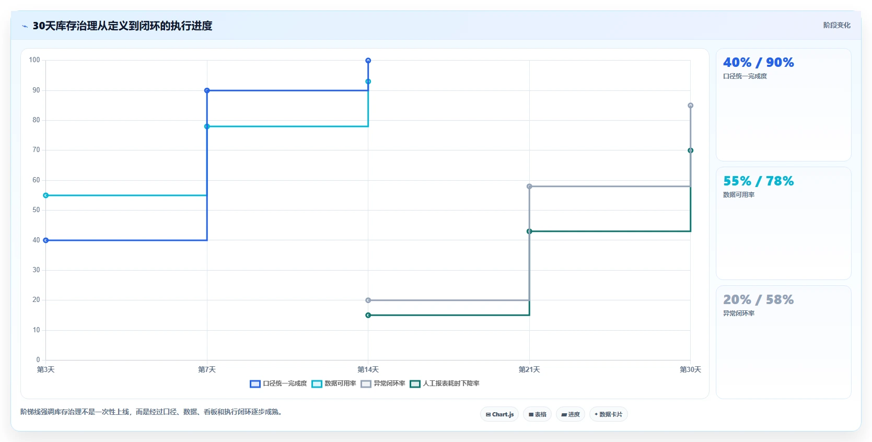The height and width of the screenshot is (442, 872).
Task: Hide the 数据可用率 series via legend label
Action: tap(340, 383)
